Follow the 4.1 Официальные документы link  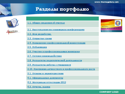(45, 78)
